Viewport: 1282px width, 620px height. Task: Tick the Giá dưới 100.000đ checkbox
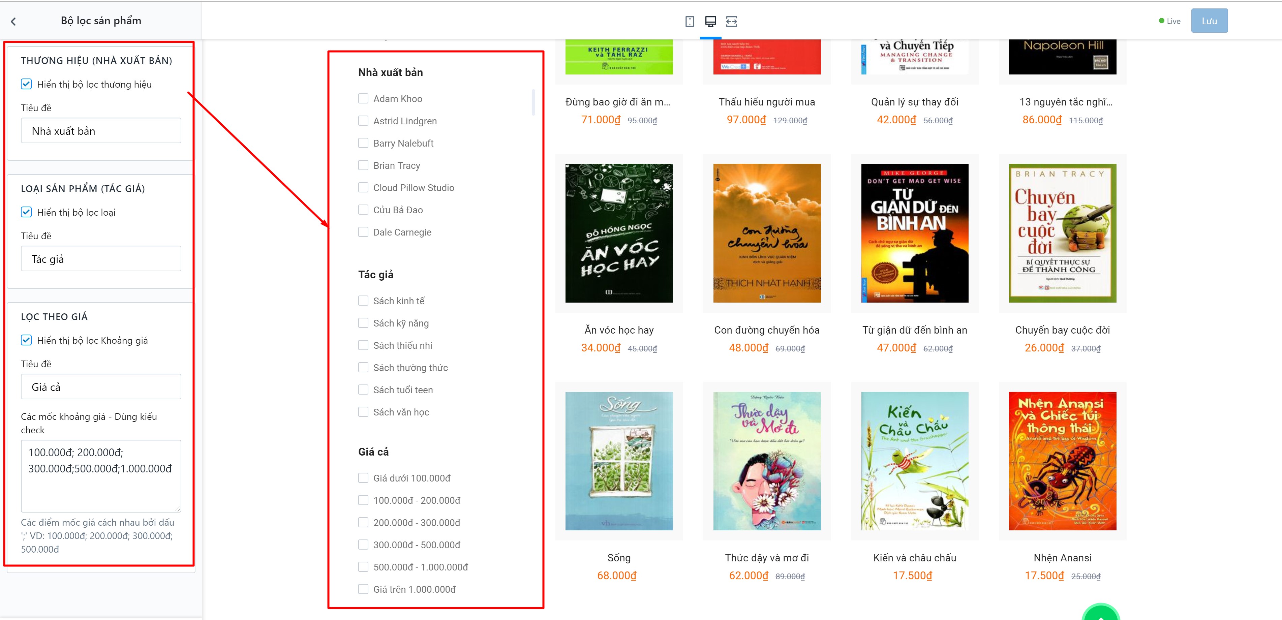363,478
